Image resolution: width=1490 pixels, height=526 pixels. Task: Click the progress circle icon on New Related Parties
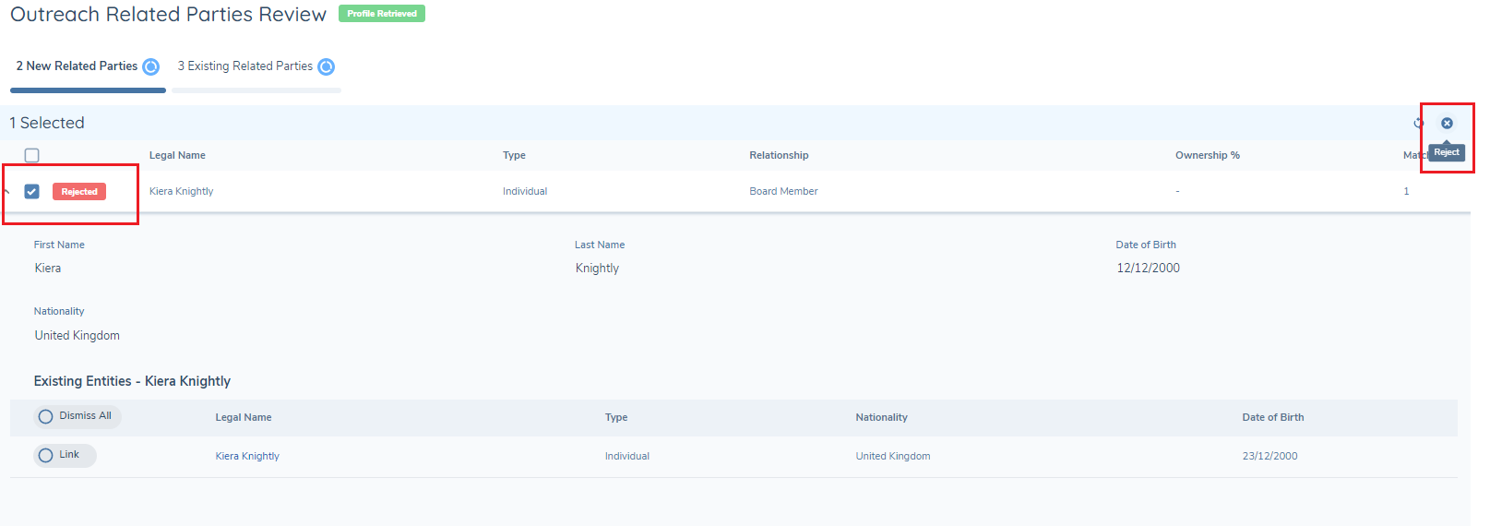tap(150, 66)
